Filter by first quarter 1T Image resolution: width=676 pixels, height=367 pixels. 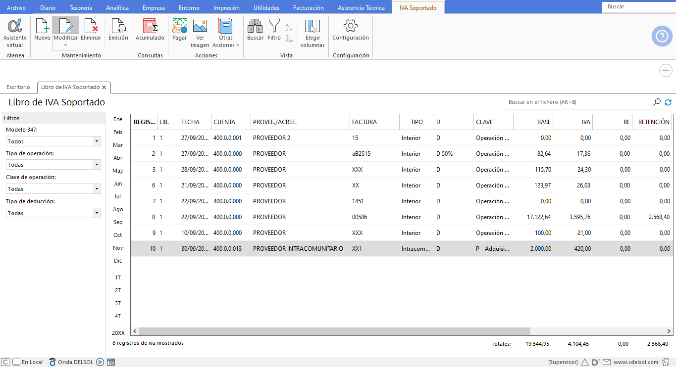pyautogui.click(x=118, y=277)
